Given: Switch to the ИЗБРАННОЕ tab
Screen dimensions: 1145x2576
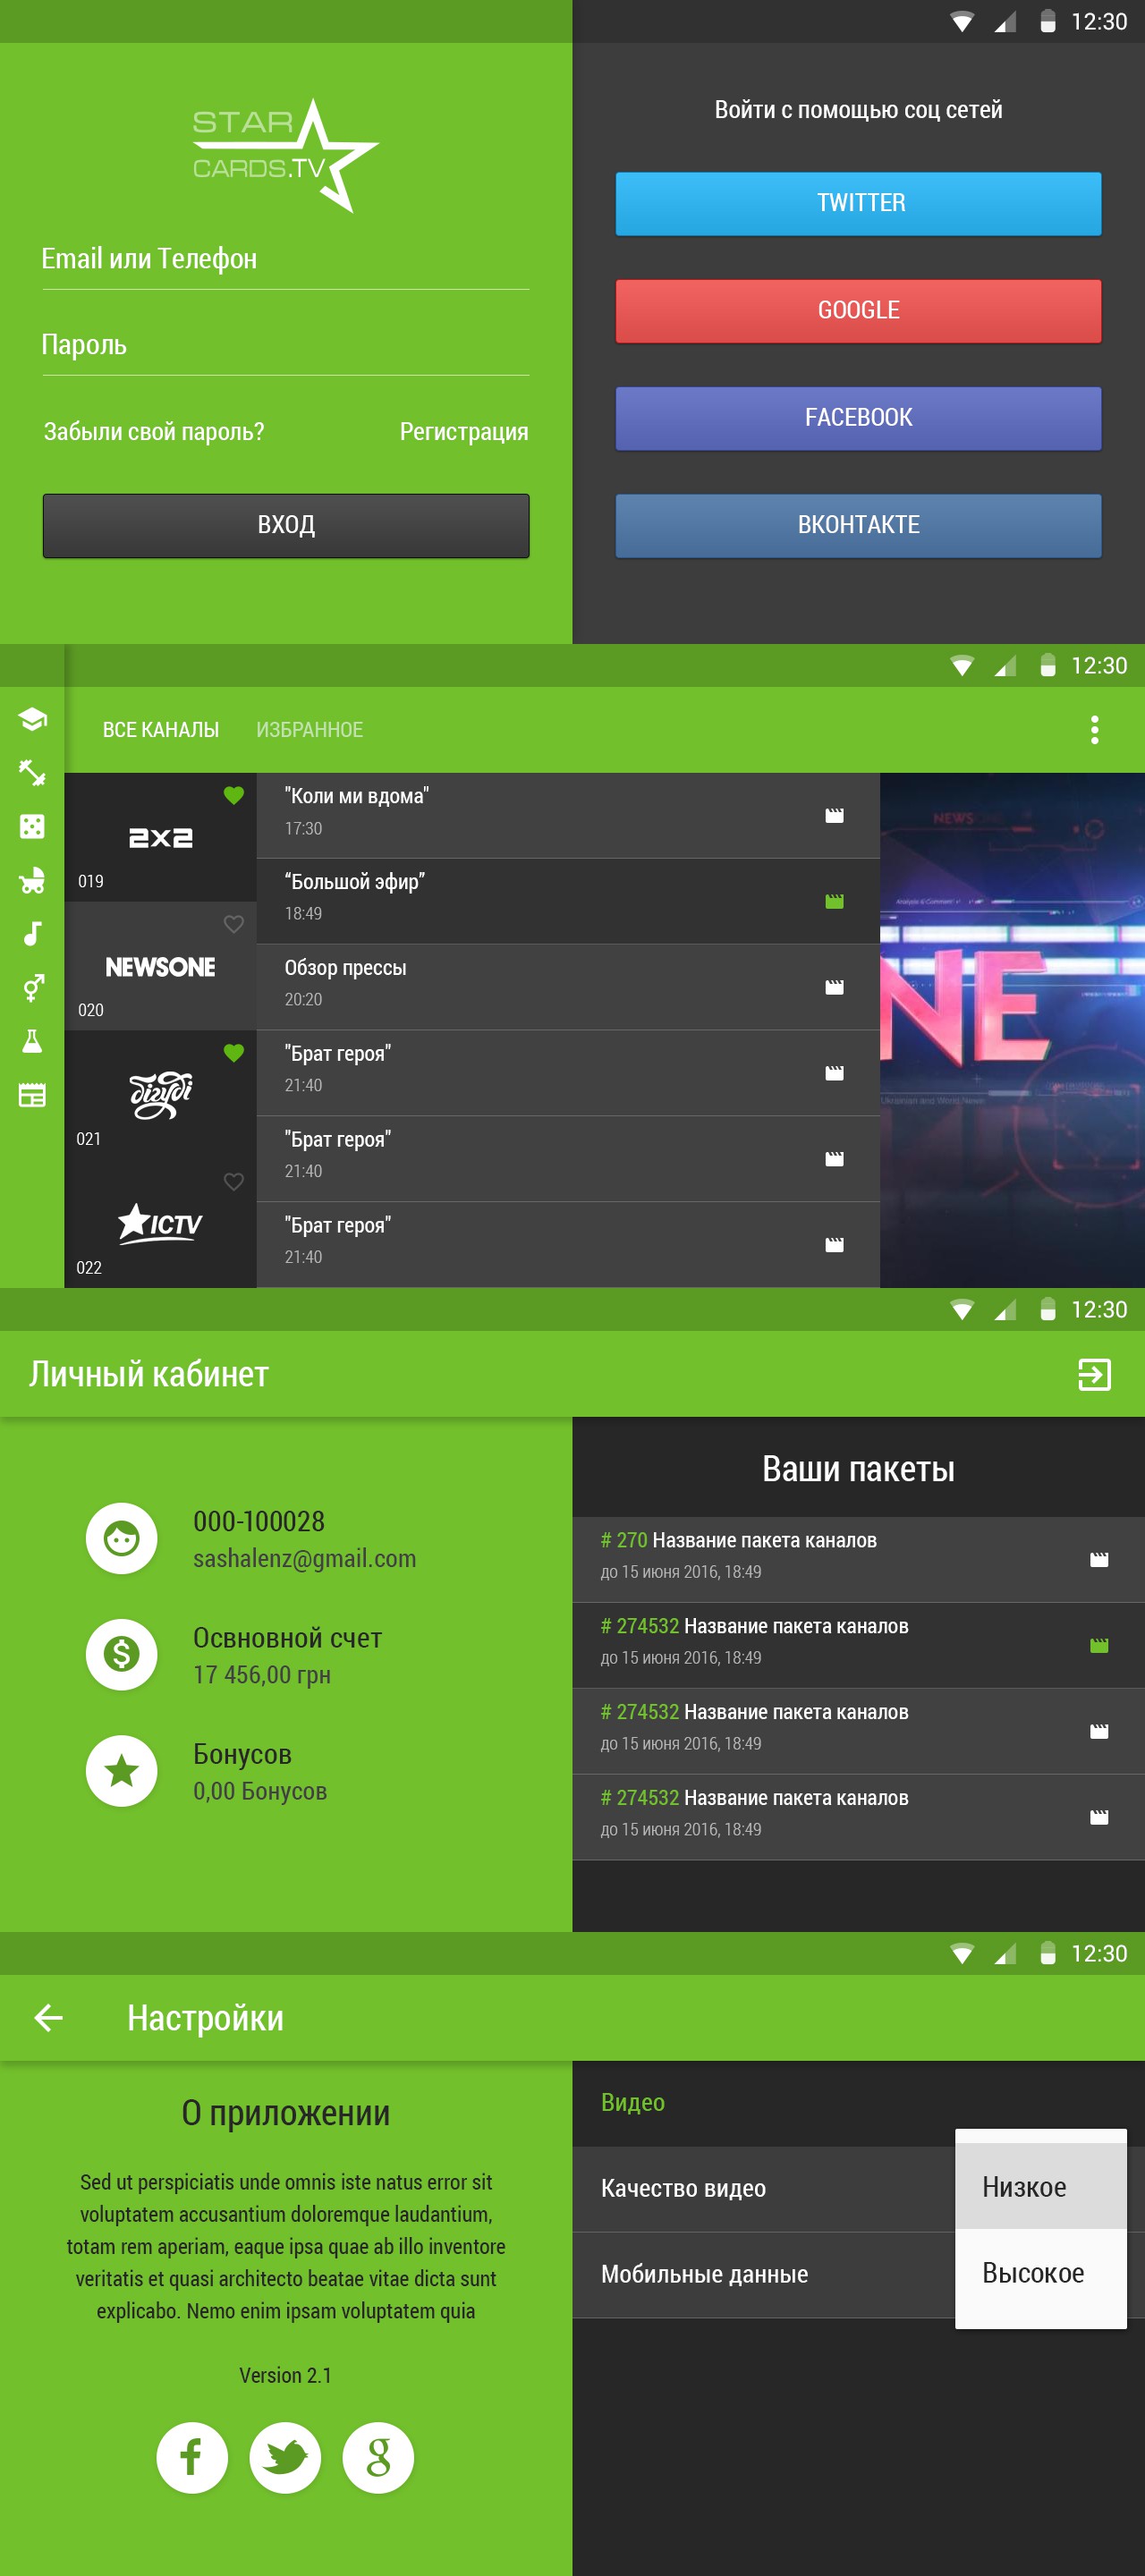Looking at the screenshot, I should pos(310,730).
